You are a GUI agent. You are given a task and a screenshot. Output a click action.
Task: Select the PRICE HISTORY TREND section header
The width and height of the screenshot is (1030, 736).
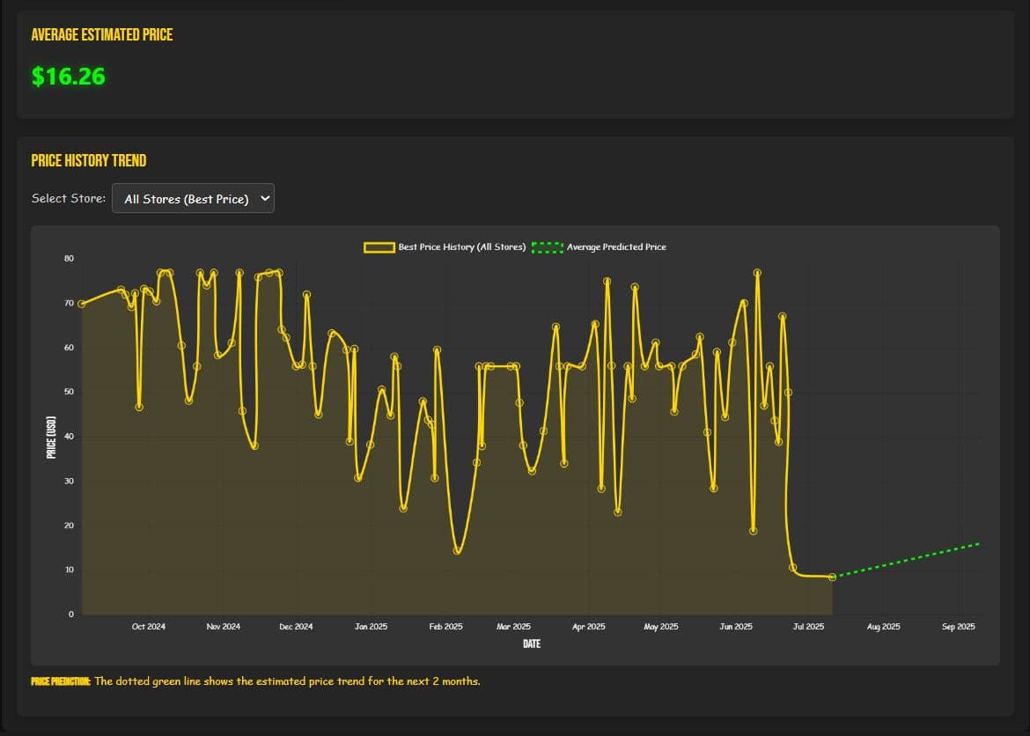[x=89, y=160]
